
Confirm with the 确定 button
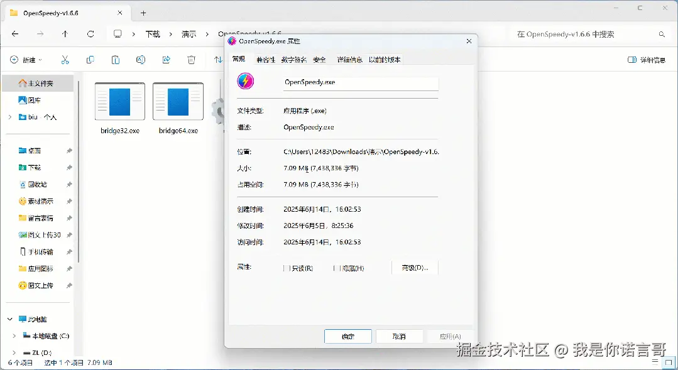click(348, 336)
